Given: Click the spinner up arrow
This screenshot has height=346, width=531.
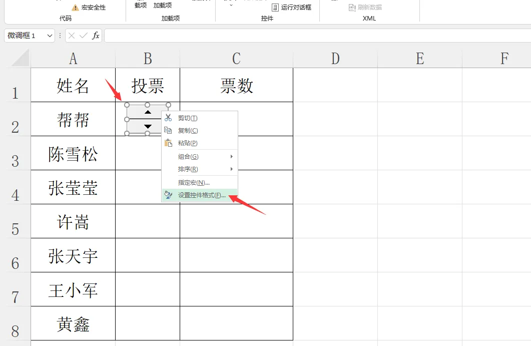Looking at the screenshot, I should [148, 112].
